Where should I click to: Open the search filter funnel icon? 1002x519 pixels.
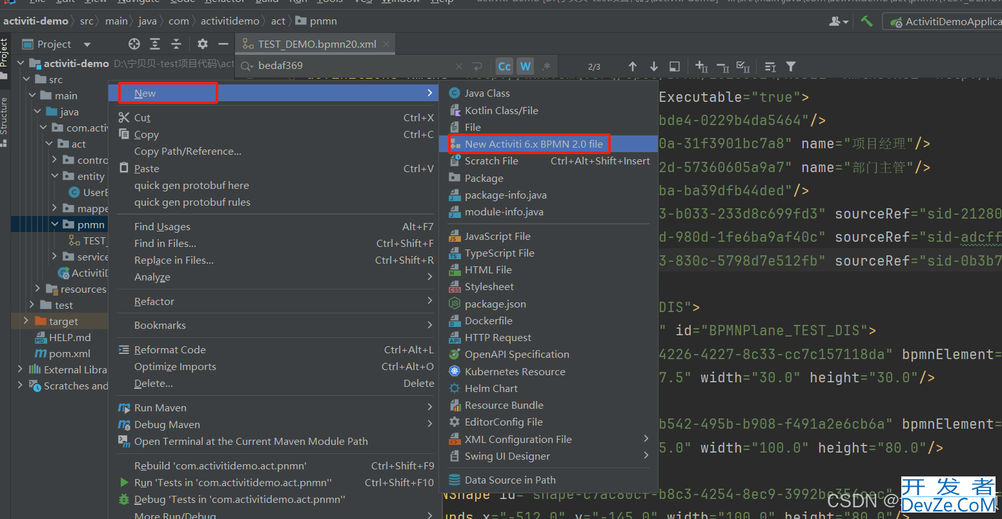[x=791, y=66]
